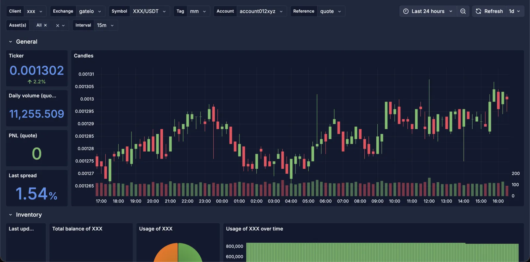Click the 2.2% change indicator
Viewport: 530px width, 262px height.
(37, 82)
